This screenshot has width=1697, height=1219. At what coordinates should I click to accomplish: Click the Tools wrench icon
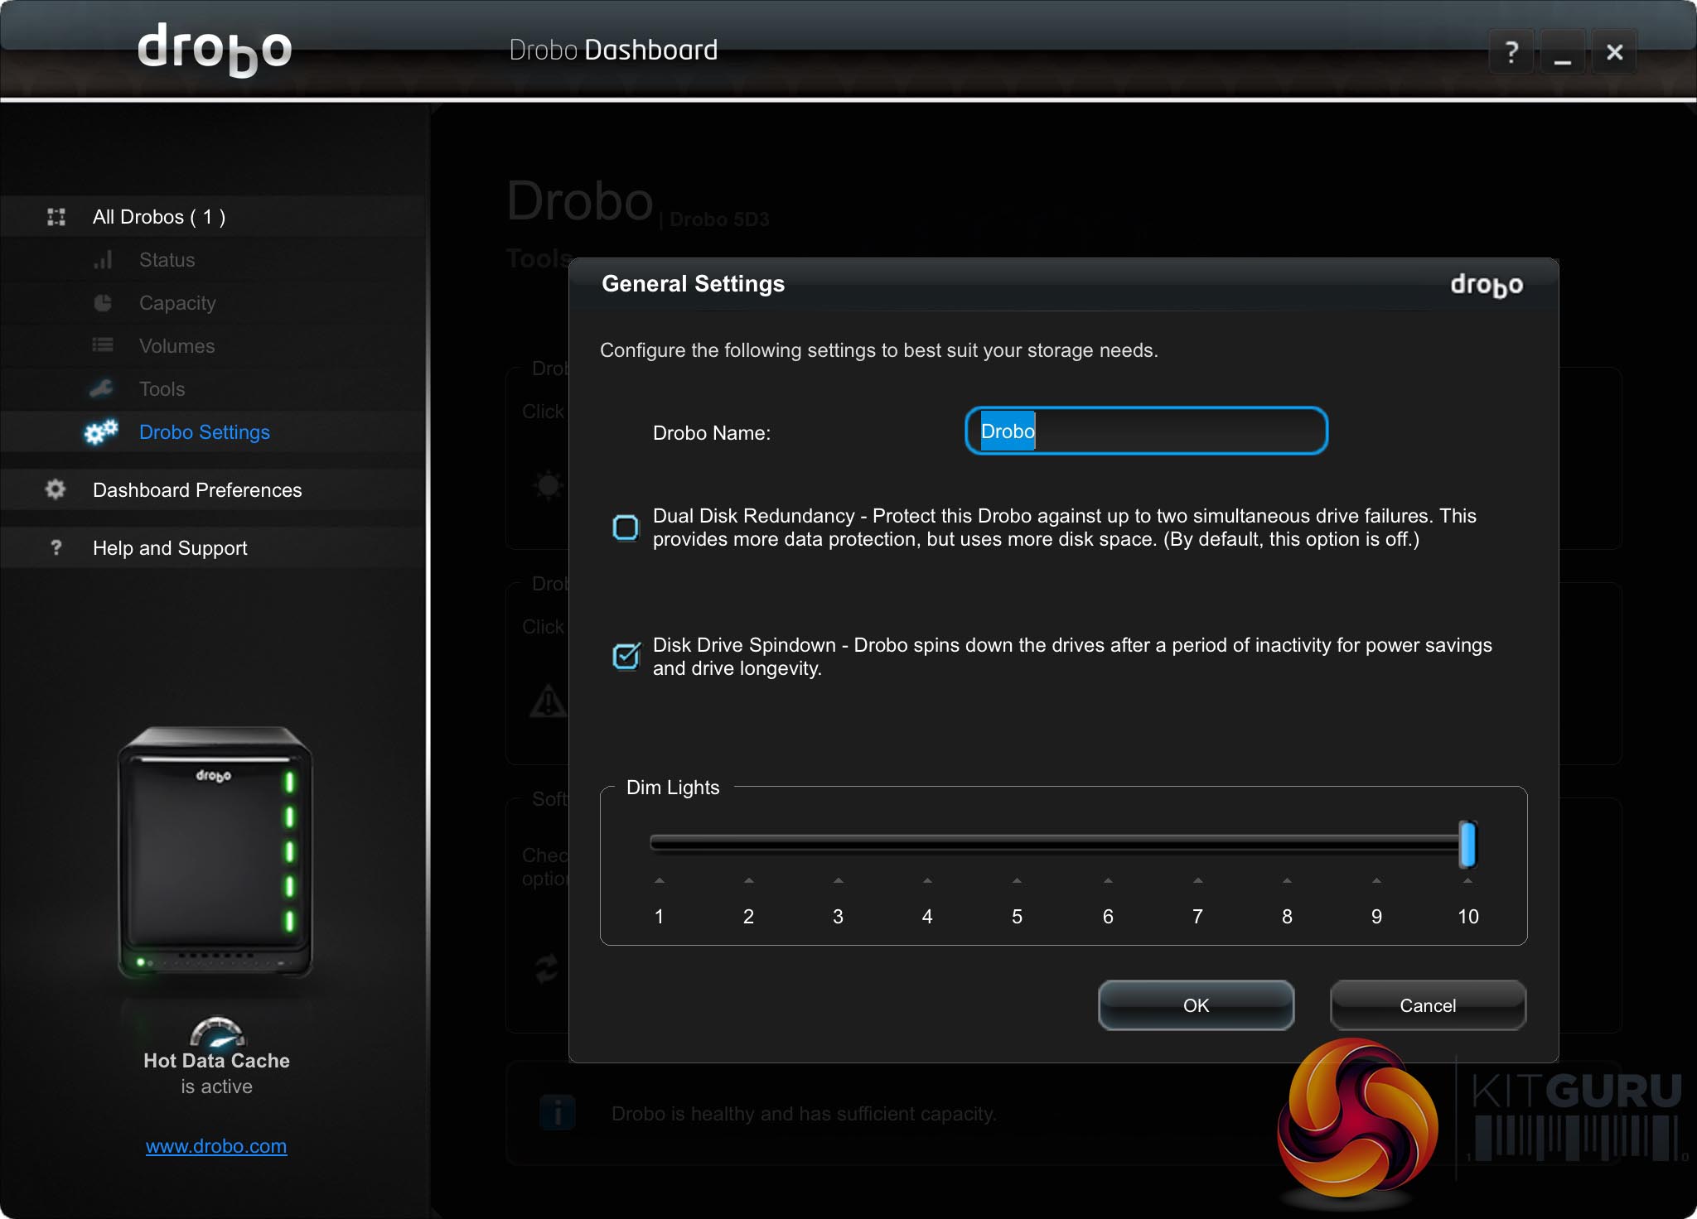click(102, 388)
